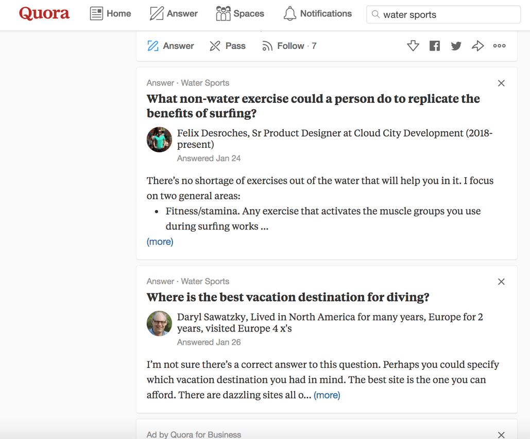530x439 pixels.
Task: Expand Felix Desroches' answer with (more)
Action: (160, 241)
